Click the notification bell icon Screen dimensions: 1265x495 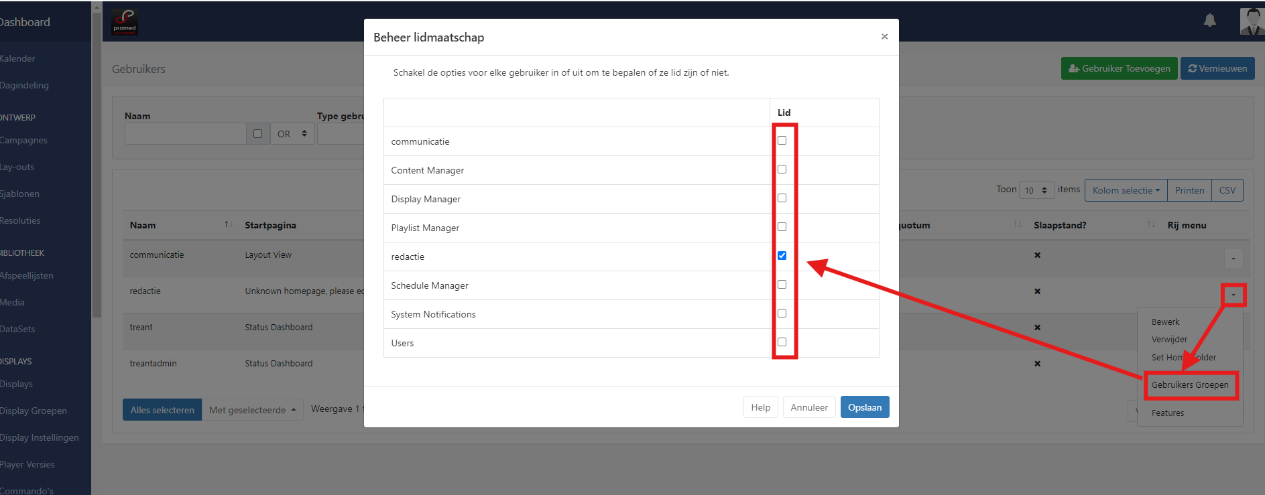[x=1209, y=21]
